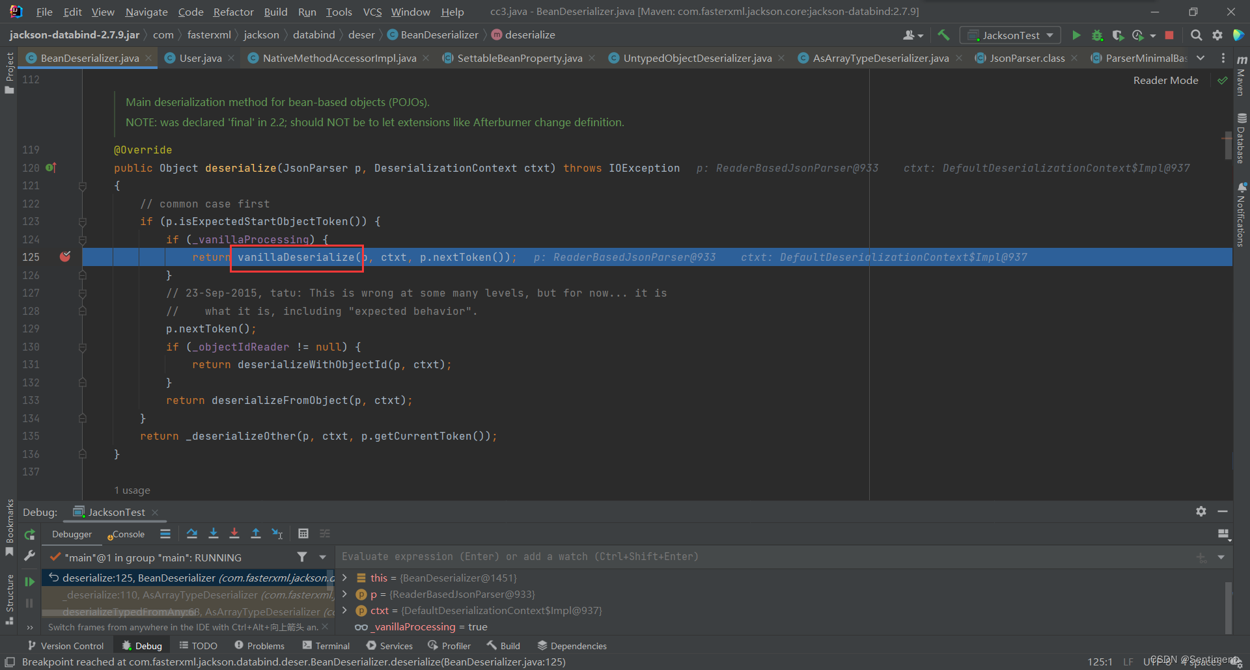Open the Refactor menu
Viewport: 1250px width, 670px height.
(x=233, y=12)
